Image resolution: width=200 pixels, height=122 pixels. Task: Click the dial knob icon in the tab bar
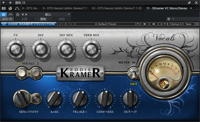[x=10, y=8]
